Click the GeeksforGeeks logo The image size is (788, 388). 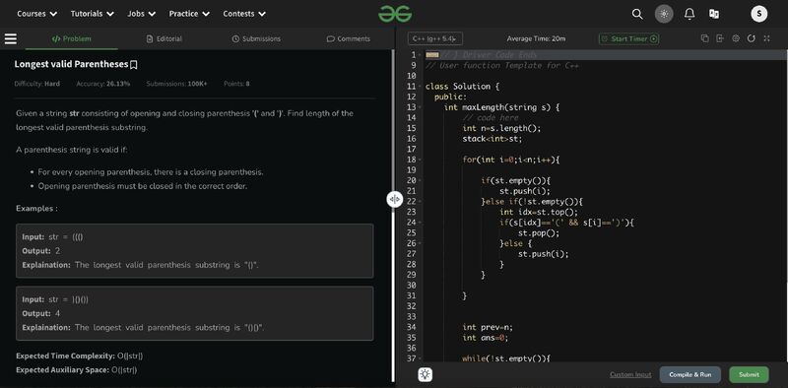tap(395, 14)
